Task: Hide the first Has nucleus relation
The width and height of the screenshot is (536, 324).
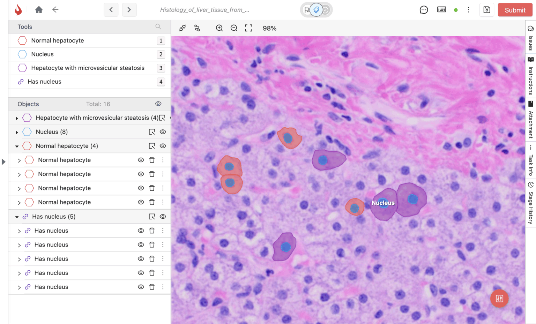Action: (x=141, y=231)
